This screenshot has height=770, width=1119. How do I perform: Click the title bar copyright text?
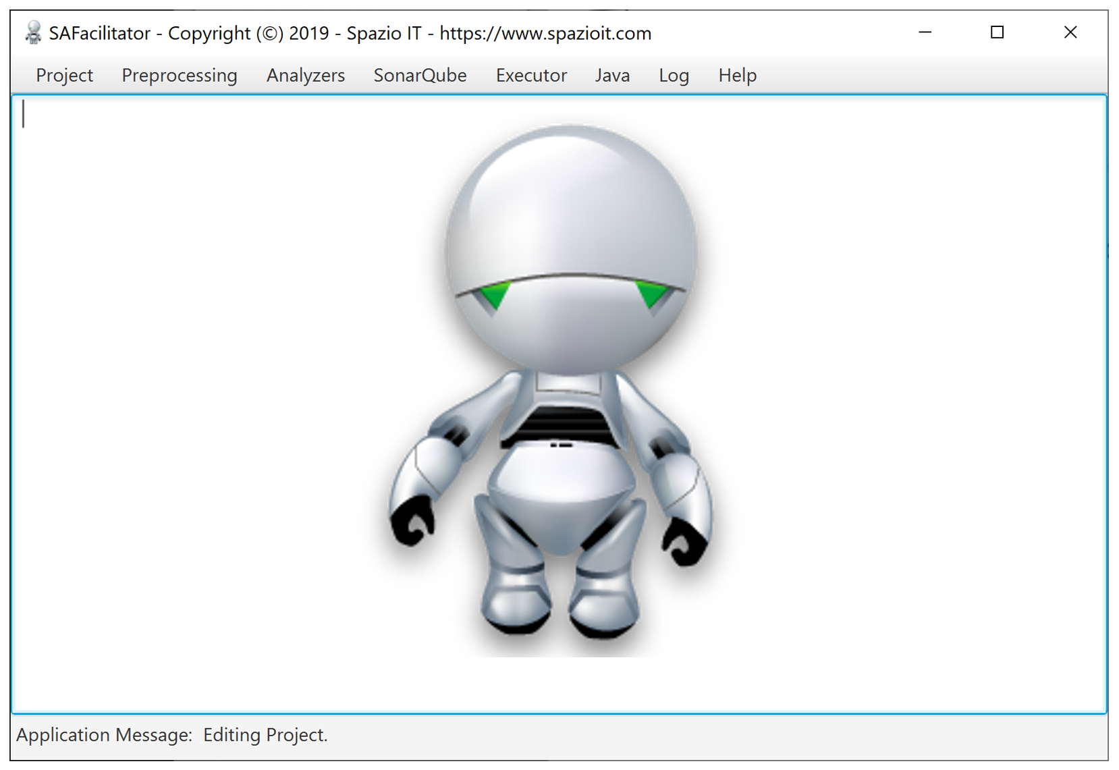point(350,33)
